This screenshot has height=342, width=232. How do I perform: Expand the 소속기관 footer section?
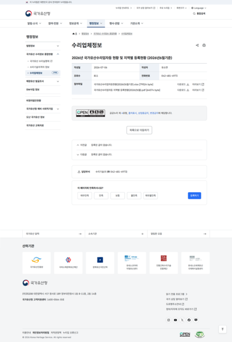pyautogui.click(x=116, y=234)
